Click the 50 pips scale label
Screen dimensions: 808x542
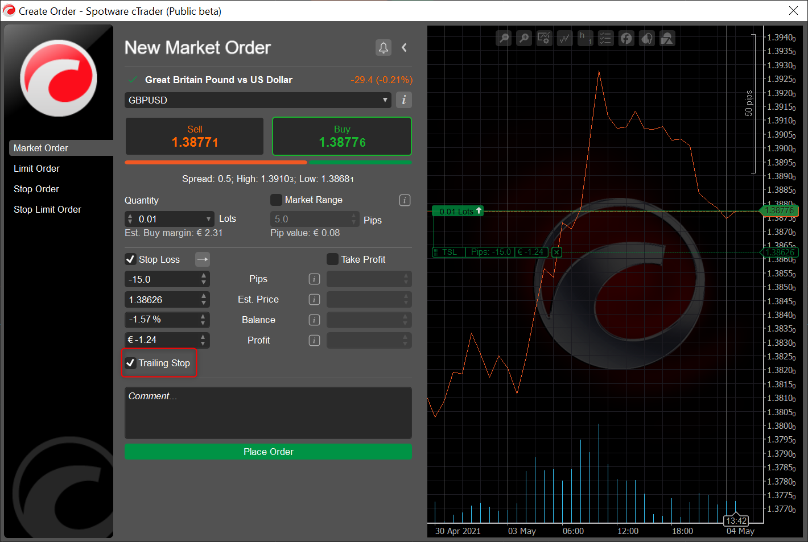(749, 104)
